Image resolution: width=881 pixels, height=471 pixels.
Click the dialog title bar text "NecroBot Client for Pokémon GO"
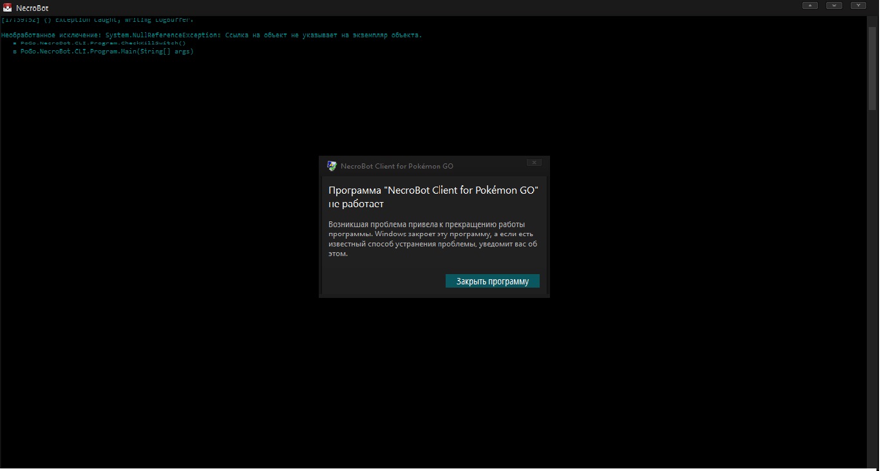click(397, 166)
